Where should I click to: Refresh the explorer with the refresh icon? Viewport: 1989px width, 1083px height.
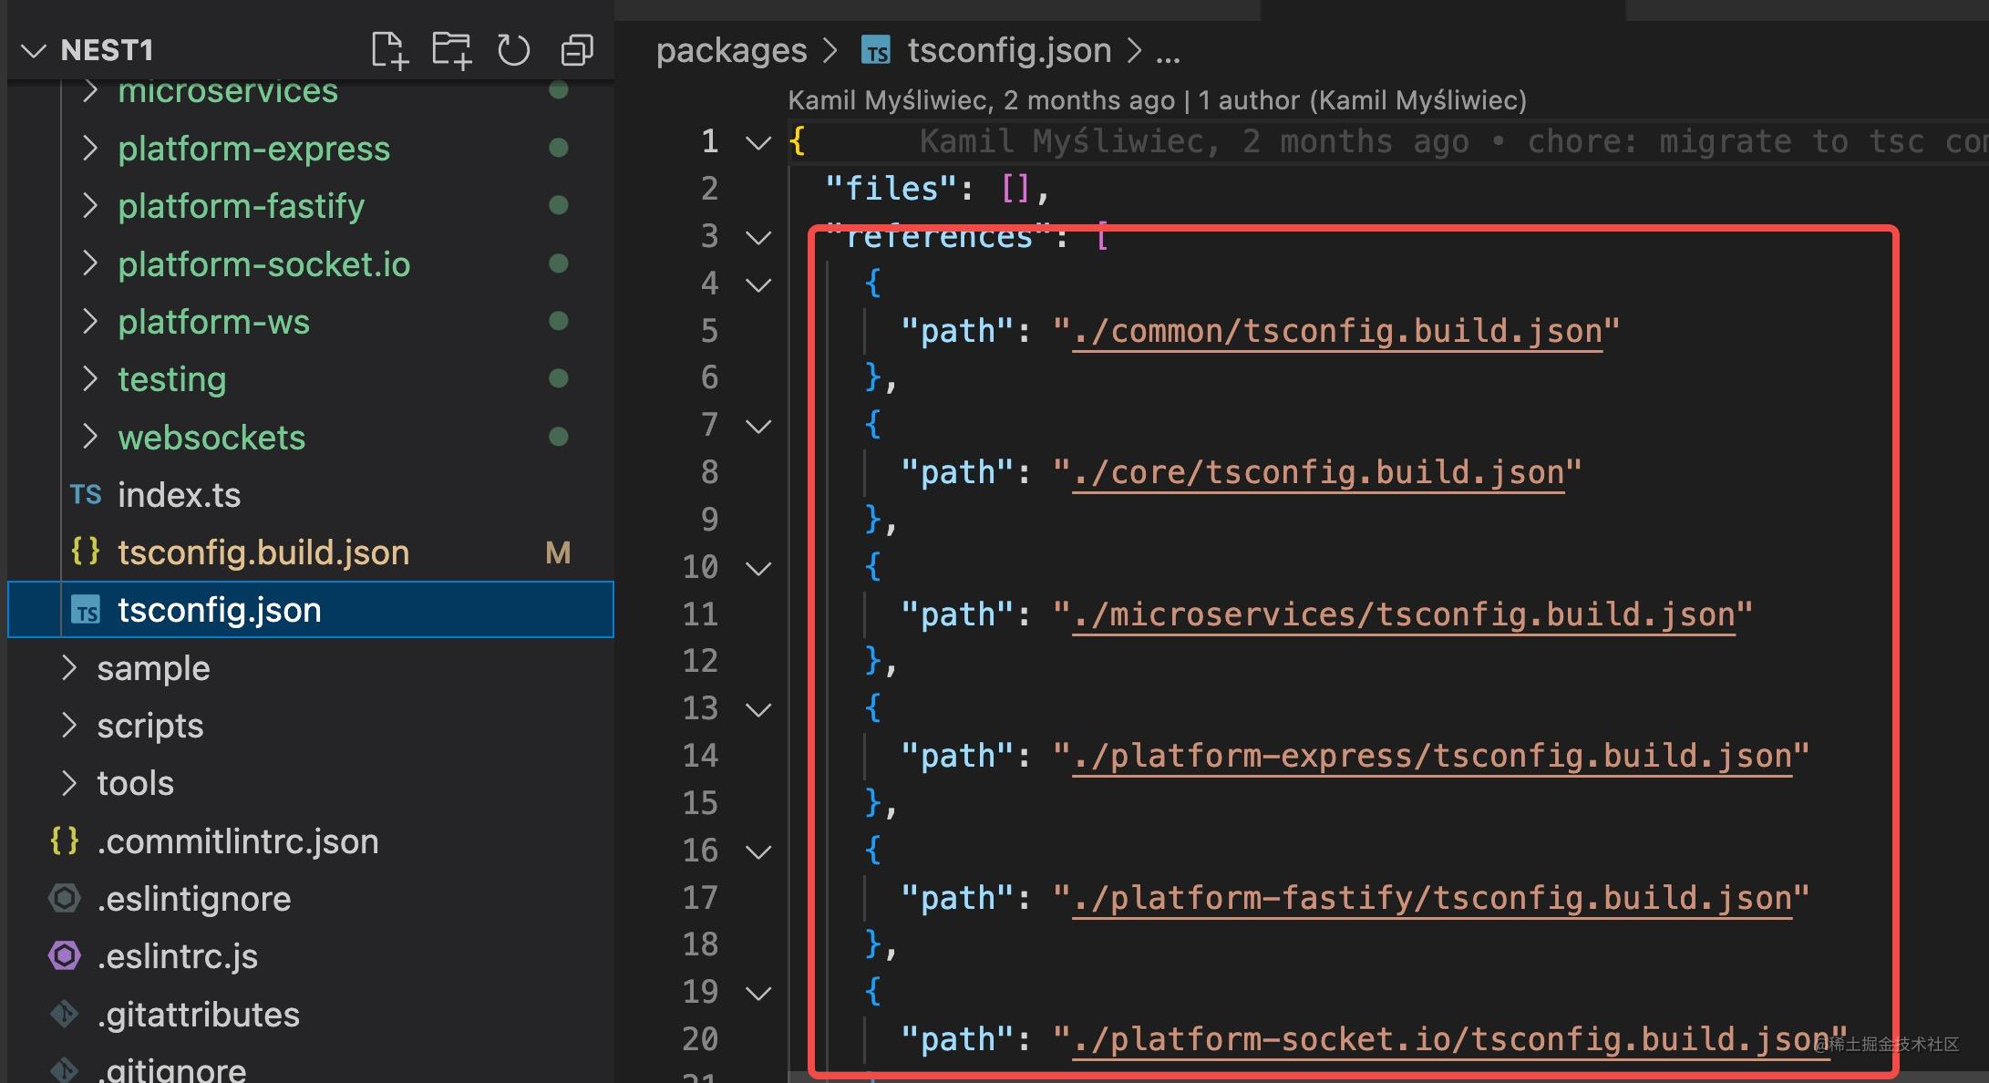(x=513, y=50)
